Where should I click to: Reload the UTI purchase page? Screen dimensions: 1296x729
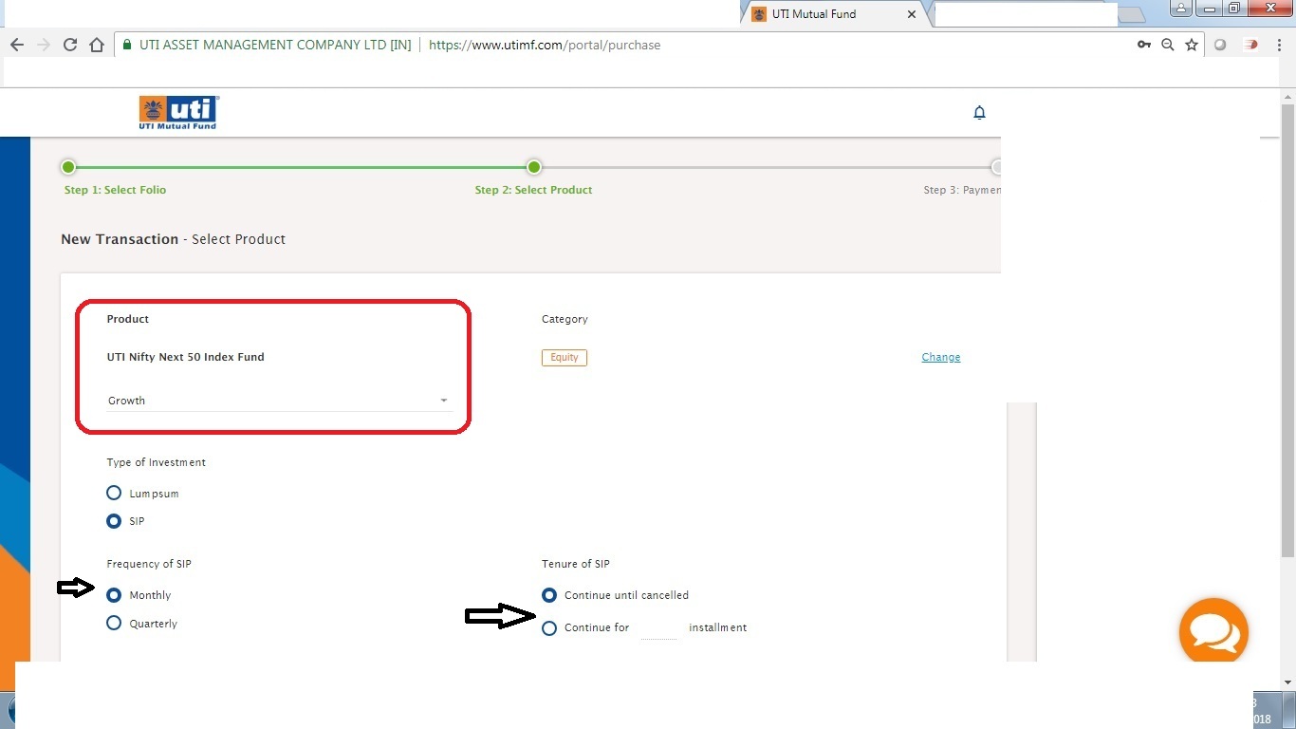click(x=69, y=45)
